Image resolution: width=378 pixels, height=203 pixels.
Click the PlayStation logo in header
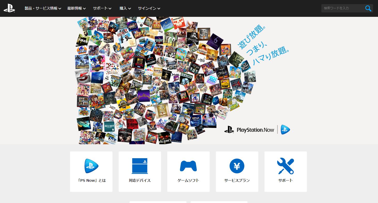9,9
